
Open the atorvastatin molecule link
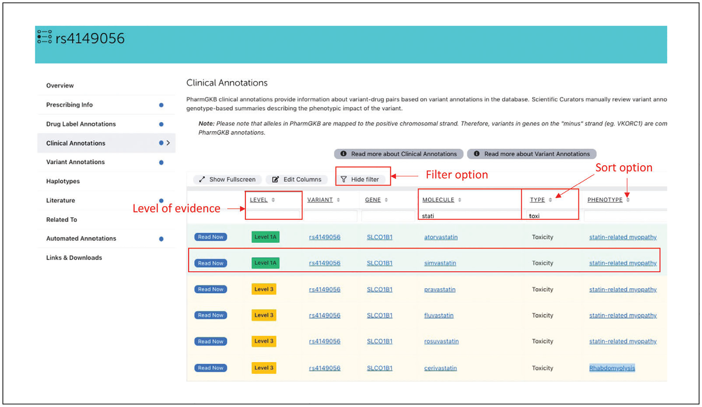[x=441, y=237]
